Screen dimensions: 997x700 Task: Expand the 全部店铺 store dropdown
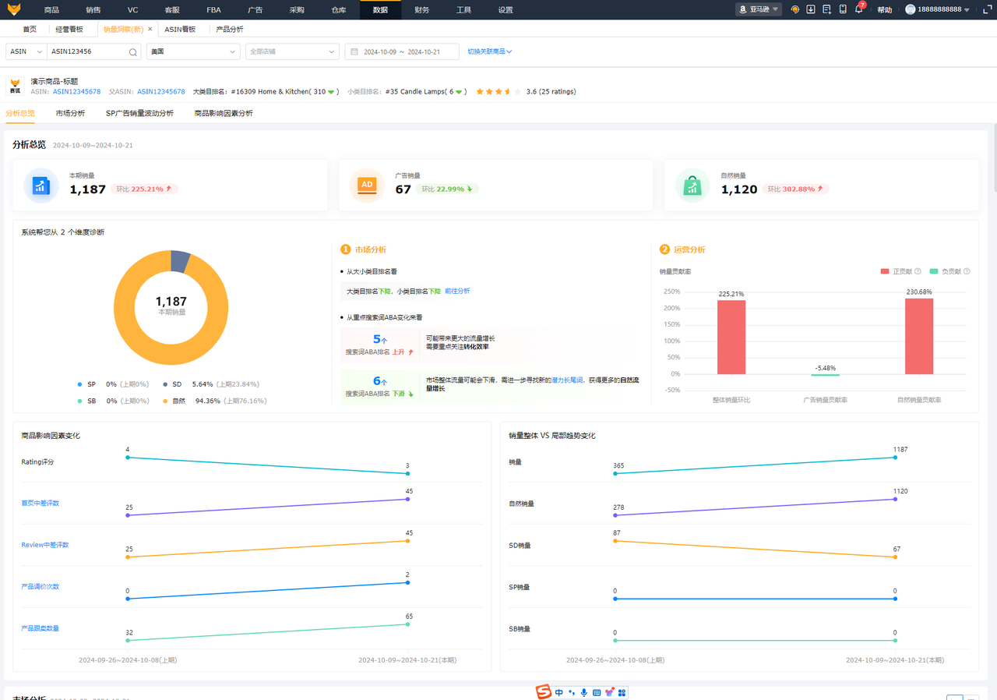[291, 51]
